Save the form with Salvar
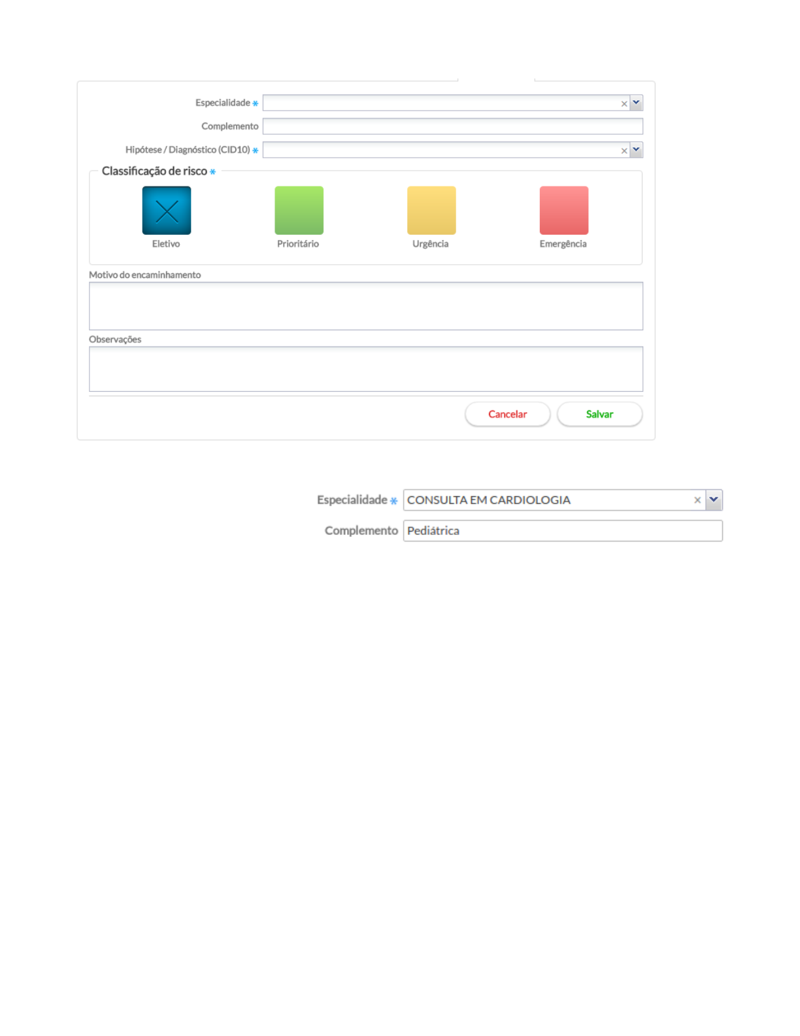This screenshot has width=800, height=1036. coord(600,414)
